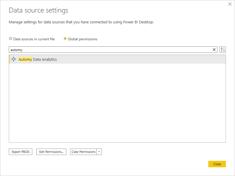Click the 'Manage settings for data sources' description
235x176 pixels.
81,22
